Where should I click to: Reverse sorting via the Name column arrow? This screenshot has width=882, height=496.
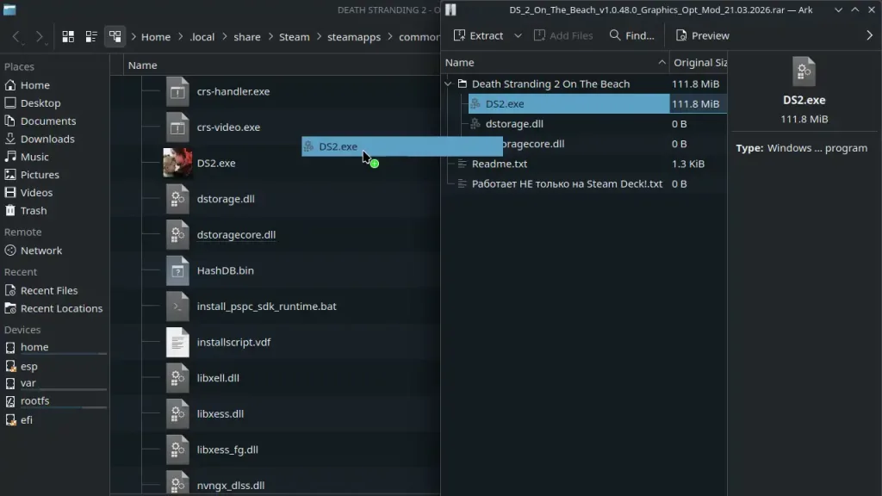661,62
